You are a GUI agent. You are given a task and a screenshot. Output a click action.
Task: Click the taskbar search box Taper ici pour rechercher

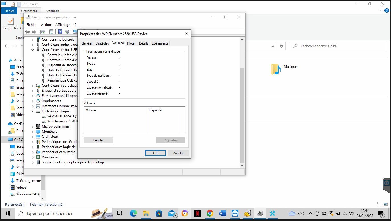click(x=64, y=213)
